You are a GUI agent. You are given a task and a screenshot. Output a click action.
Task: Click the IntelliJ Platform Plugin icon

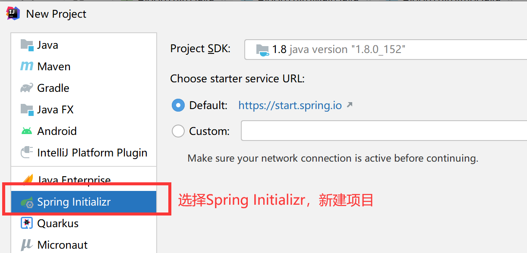pyautogui.click(x=27, y=153)
